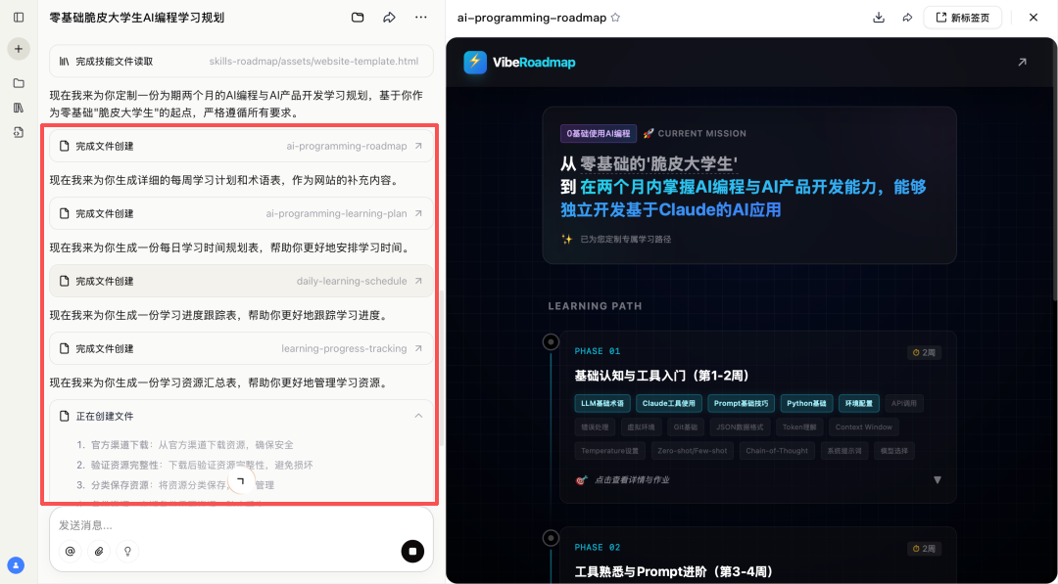The width and height of the screenshot is (1058, 584).
Task: Start a new chat with plus button
Action: tap(19, 49)
